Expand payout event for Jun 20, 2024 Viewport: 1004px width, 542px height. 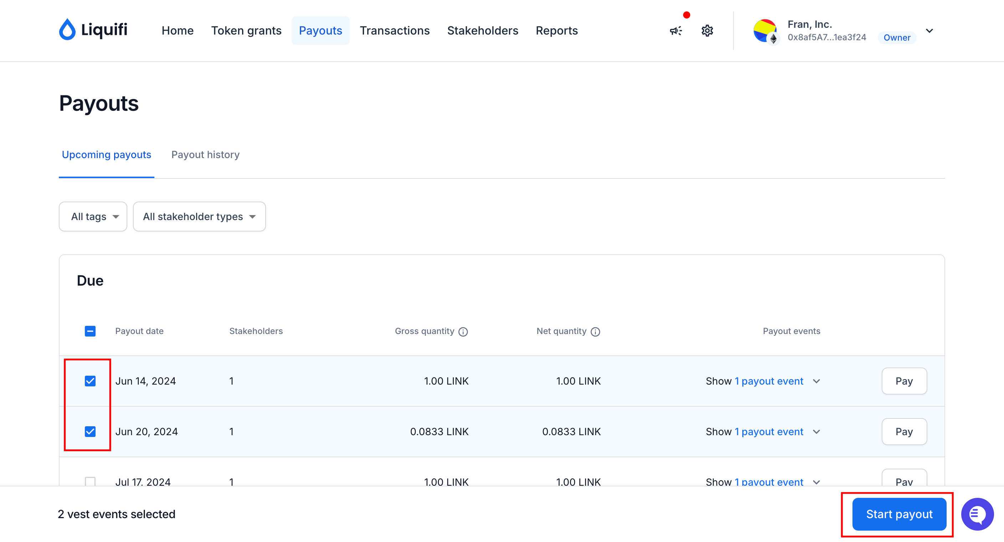[x=763, y=431]
